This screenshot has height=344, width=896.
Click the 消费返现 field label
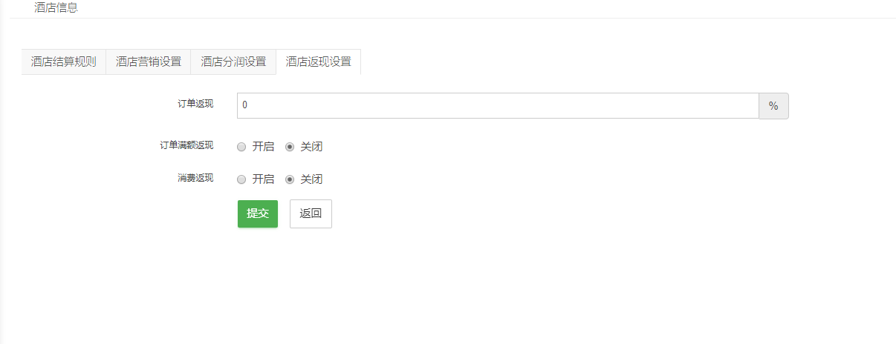(195, 178)
